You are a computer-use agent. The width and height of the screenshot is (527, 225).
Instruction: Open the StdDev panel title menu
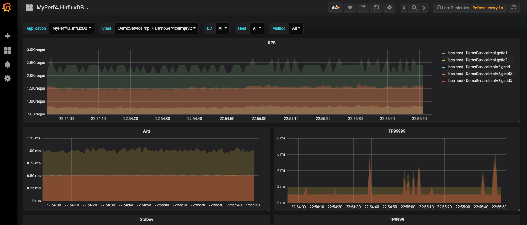(146, 219)
